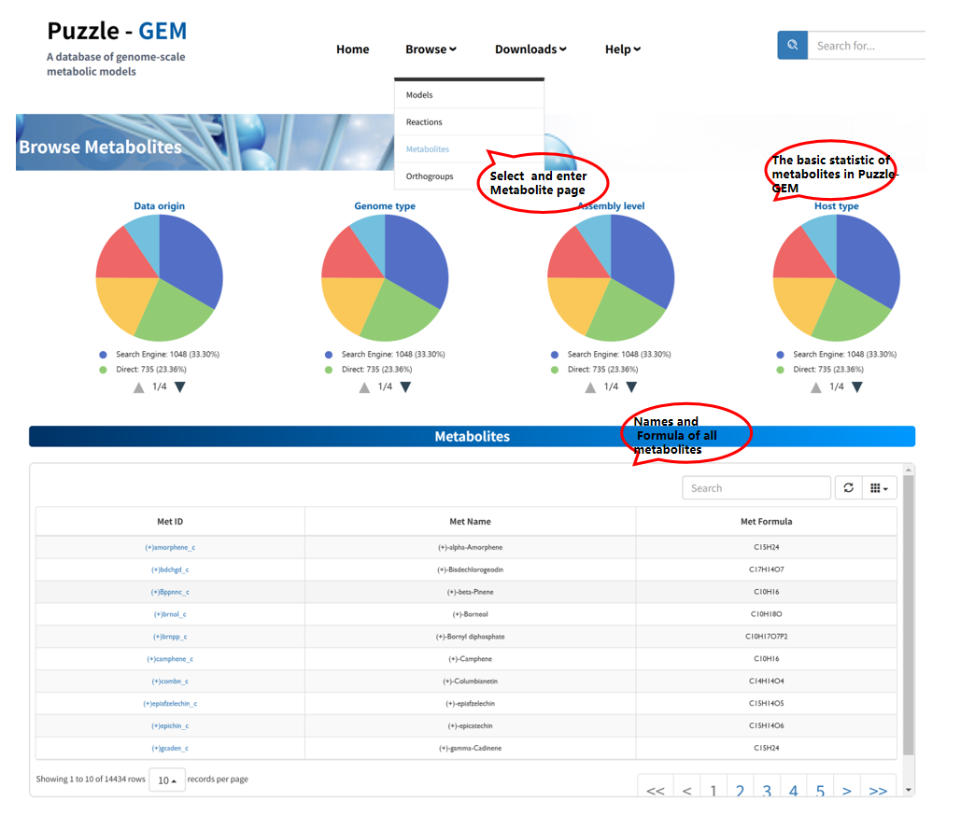Viewport: 961px width, 815px height.
Task: Expand the Downloads dropdown menu
Action: coord(530,49)
